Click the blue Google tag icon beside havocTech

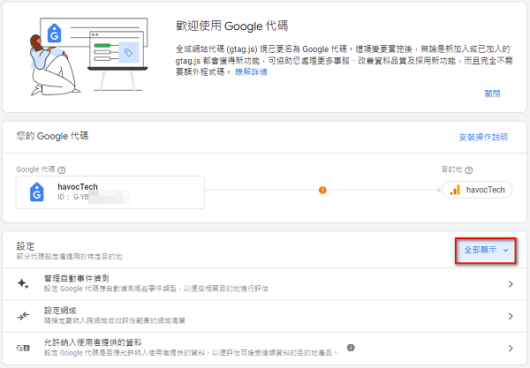click(37, 192)
